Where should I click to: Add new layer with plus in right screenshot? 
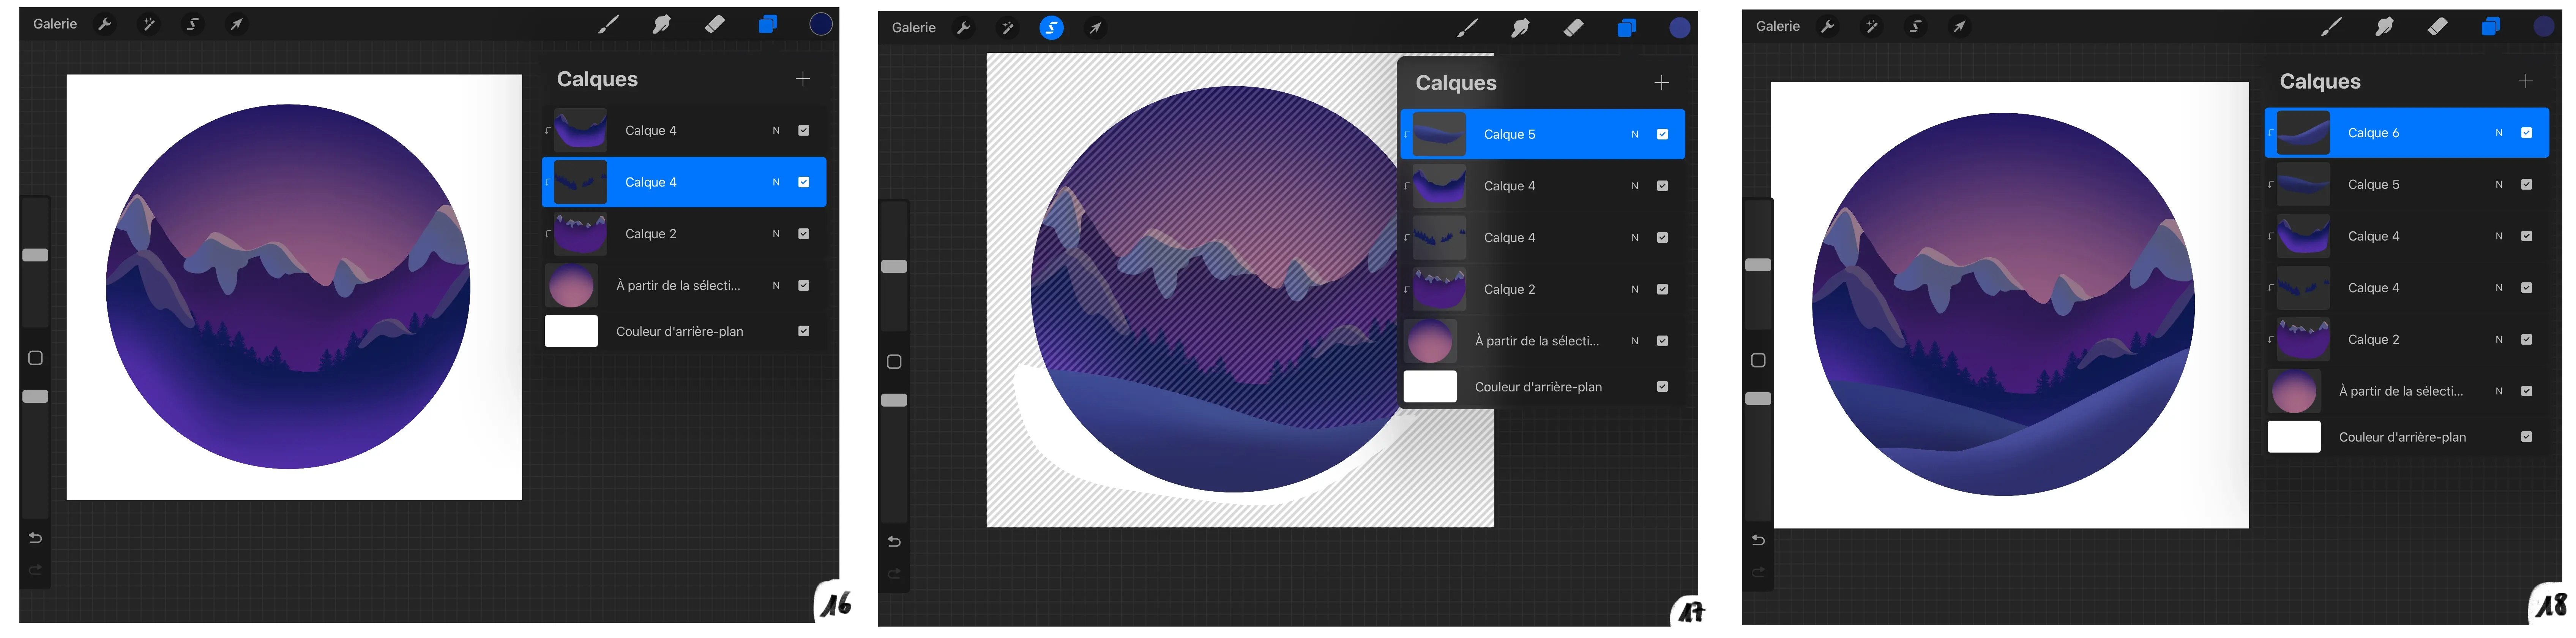click(x=2525, y=81)
